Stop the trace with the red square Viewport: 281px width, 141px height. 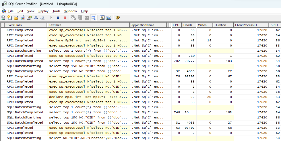pos(65,18)
